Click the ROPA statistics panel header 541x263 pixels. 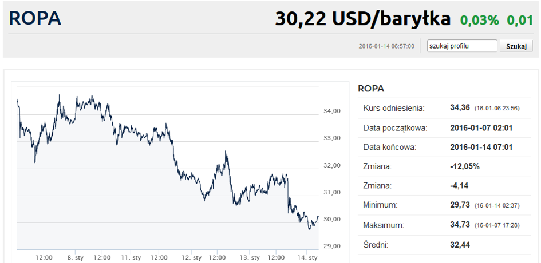pyautogui.click(x=371, y=89)
